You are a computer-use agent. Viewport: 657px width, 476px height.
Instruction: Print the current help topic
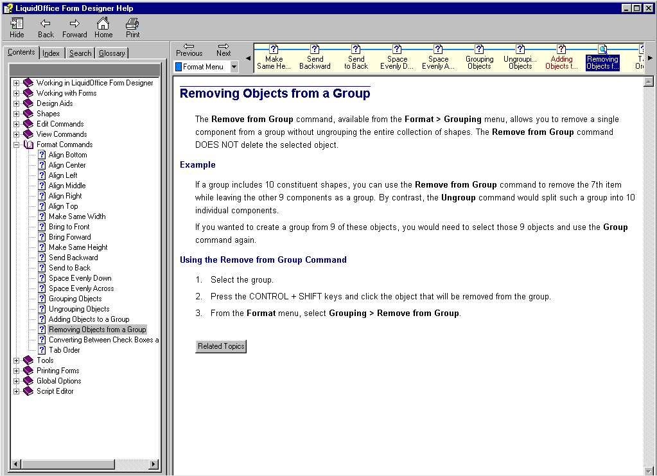point(132,28)
